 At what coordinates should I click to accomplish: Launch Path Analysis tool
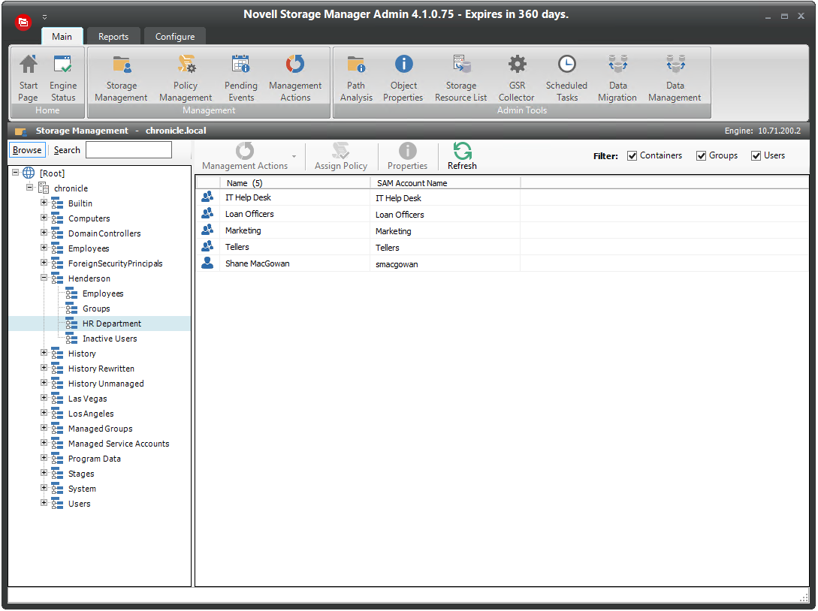[356, 78]
